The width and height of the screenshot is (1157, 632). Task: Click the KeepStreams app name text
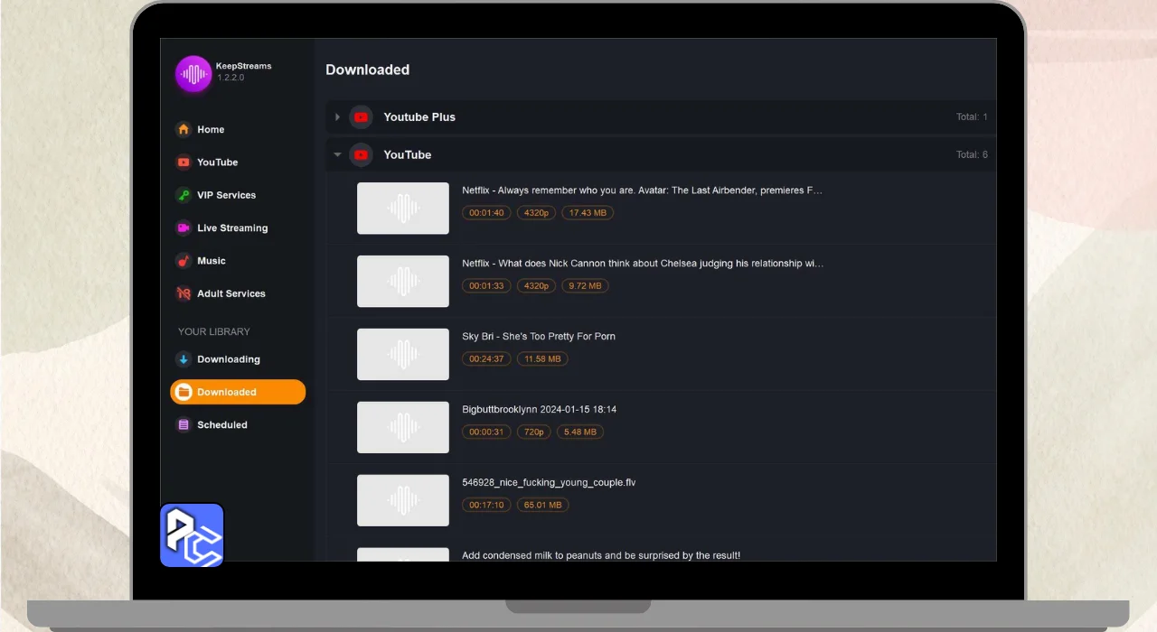pos(243,66)
